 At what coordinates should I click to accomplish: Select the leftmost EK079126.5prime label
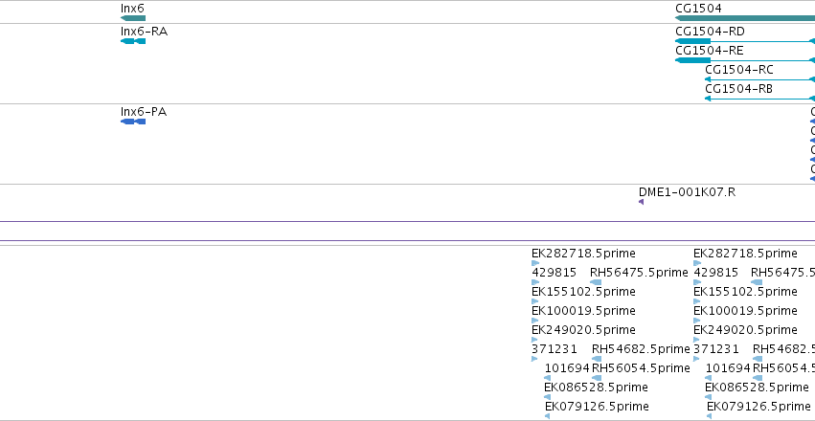(597, 406)
